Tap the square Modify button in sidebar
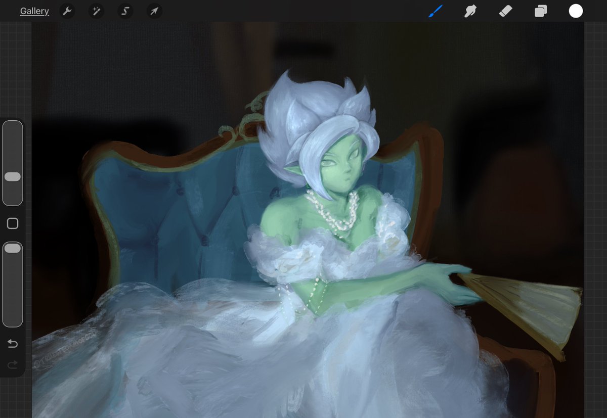The width and height of the screenshot is (607, 418). 13,223
